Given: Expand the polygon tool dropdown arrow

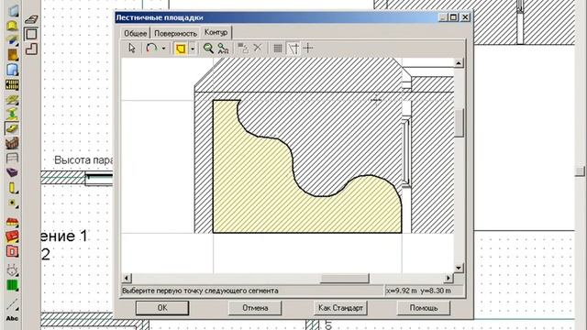Looking at the screenshot, I should tap(193, 49).
